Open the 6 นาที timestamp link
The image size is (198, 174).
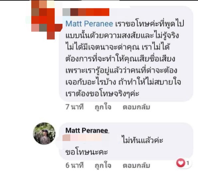coord(74,165)
